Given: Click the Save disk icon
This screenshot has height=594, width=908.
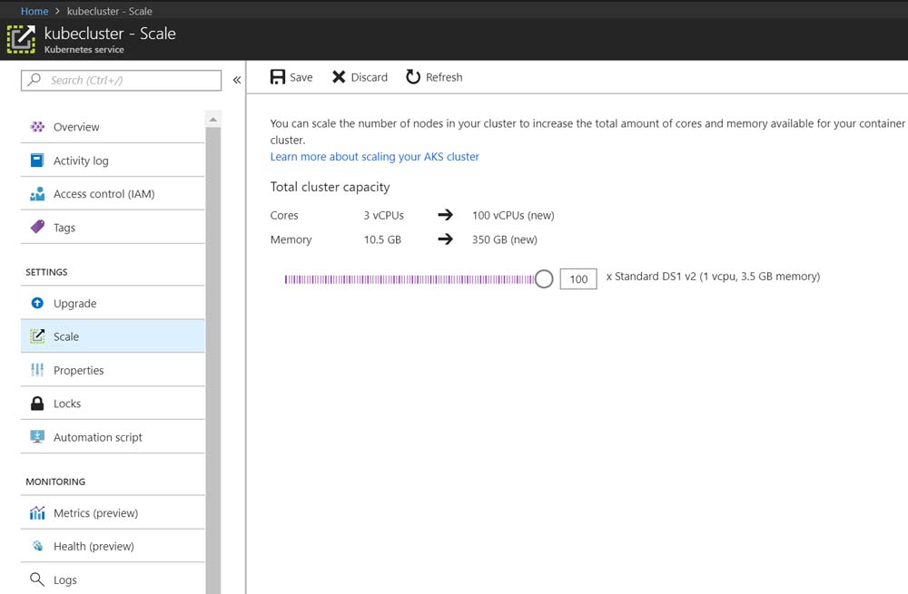Looking at the screenshot, I should click(278, 77).
